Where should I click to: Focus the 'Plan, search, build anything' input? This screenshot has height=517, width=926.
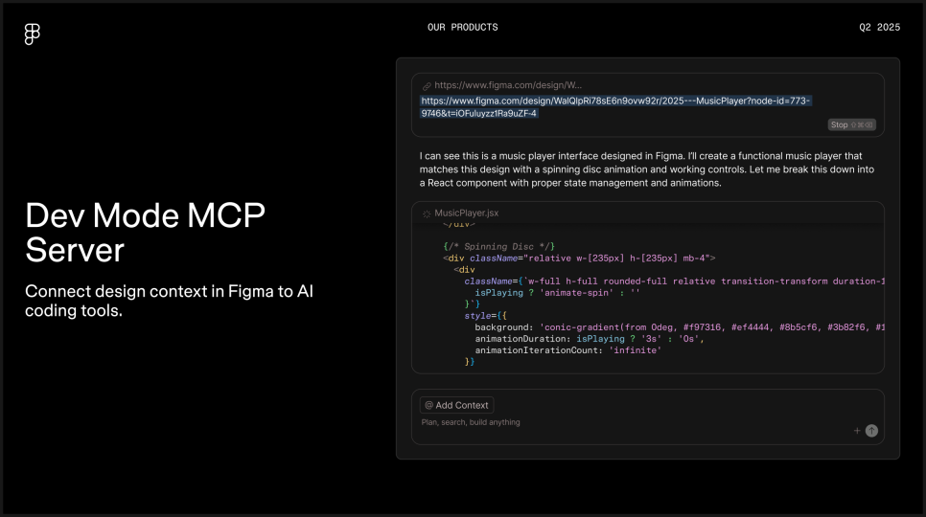point(471,422)
